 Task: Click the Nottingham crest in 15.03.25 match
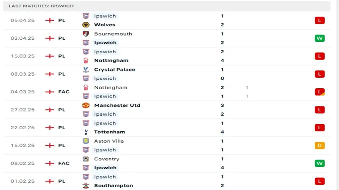[x=86, y=60]
